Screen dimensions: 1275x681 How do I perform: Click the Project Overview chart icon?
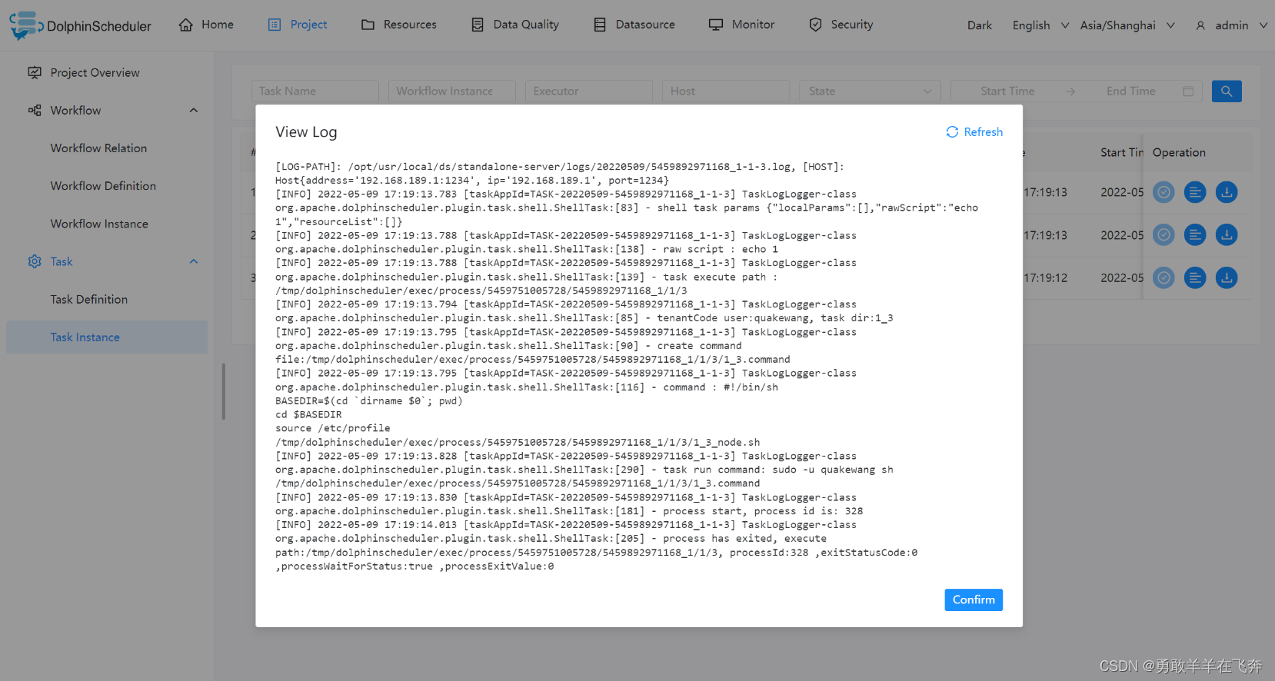[35, 72]
